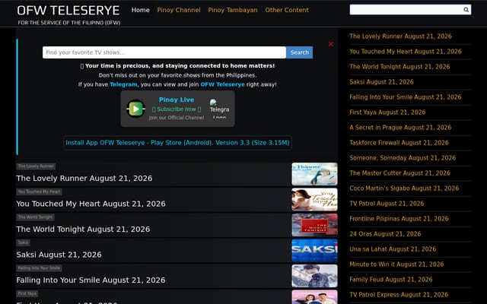Image resolution: width=487 pixels, height=304 pixels.
Task: Click the magnifier icon in header search
Action: [466, 10]
